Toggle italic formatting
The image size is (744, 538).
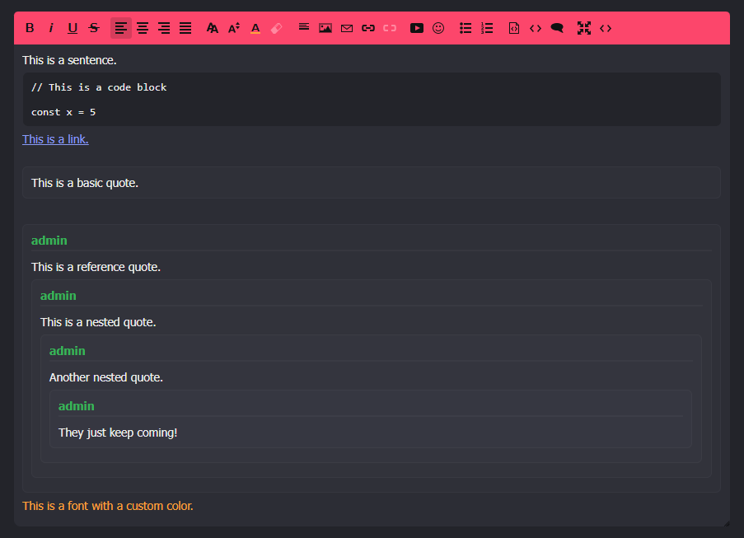coord(51,28)
